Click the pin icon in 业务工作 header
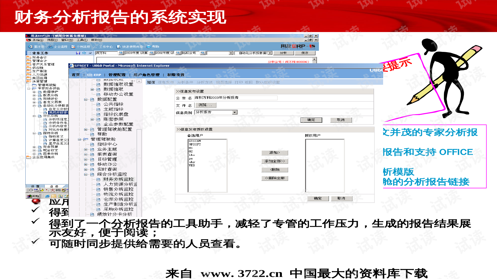 click(x=90, y=53)
